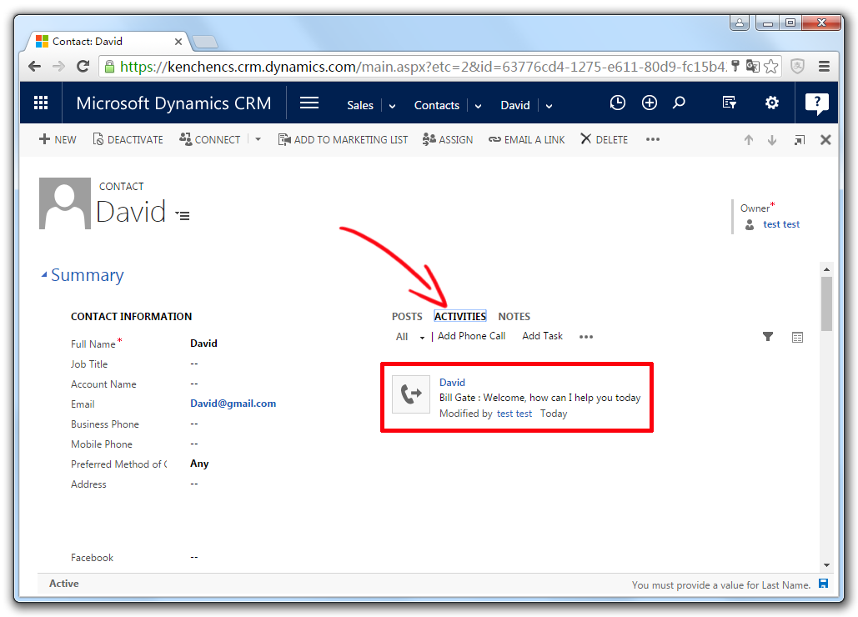Click the scrollbar down arrow

(826, 565)
